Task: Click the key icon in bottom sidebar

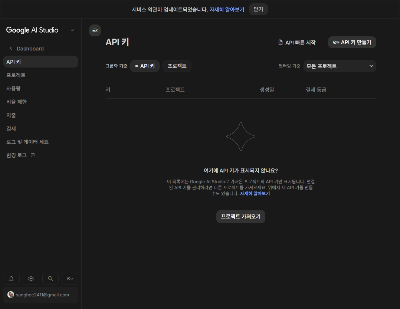Action: click(x=70, y=279)
